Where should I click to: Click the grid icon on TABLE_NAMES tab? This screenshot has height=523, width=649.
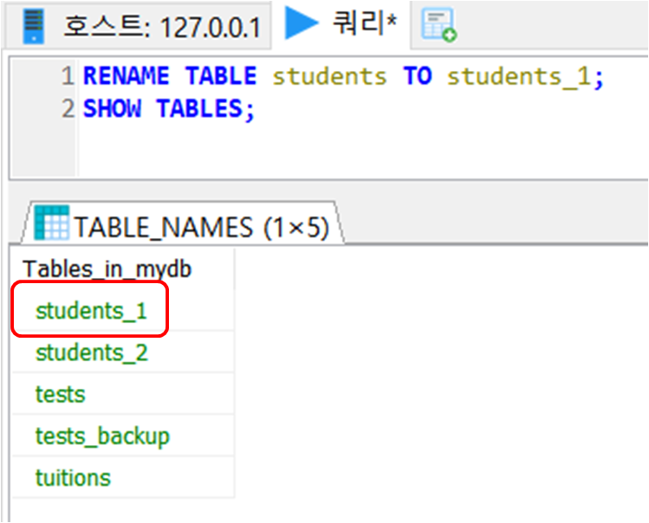[52, 223]
